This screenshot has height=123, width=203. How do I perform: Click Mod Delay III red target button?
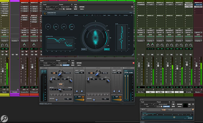tap(134, 63)
